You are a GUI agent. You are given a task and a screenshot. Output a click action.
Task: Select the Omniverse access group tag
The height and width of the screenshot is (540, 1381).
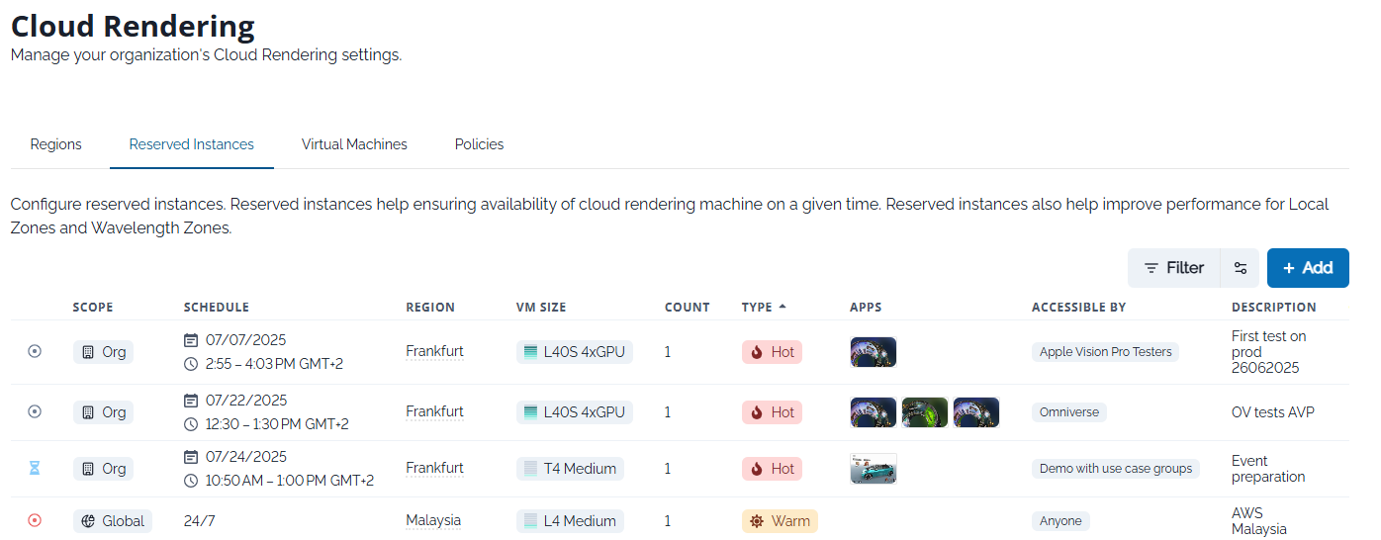(1068, 412)
